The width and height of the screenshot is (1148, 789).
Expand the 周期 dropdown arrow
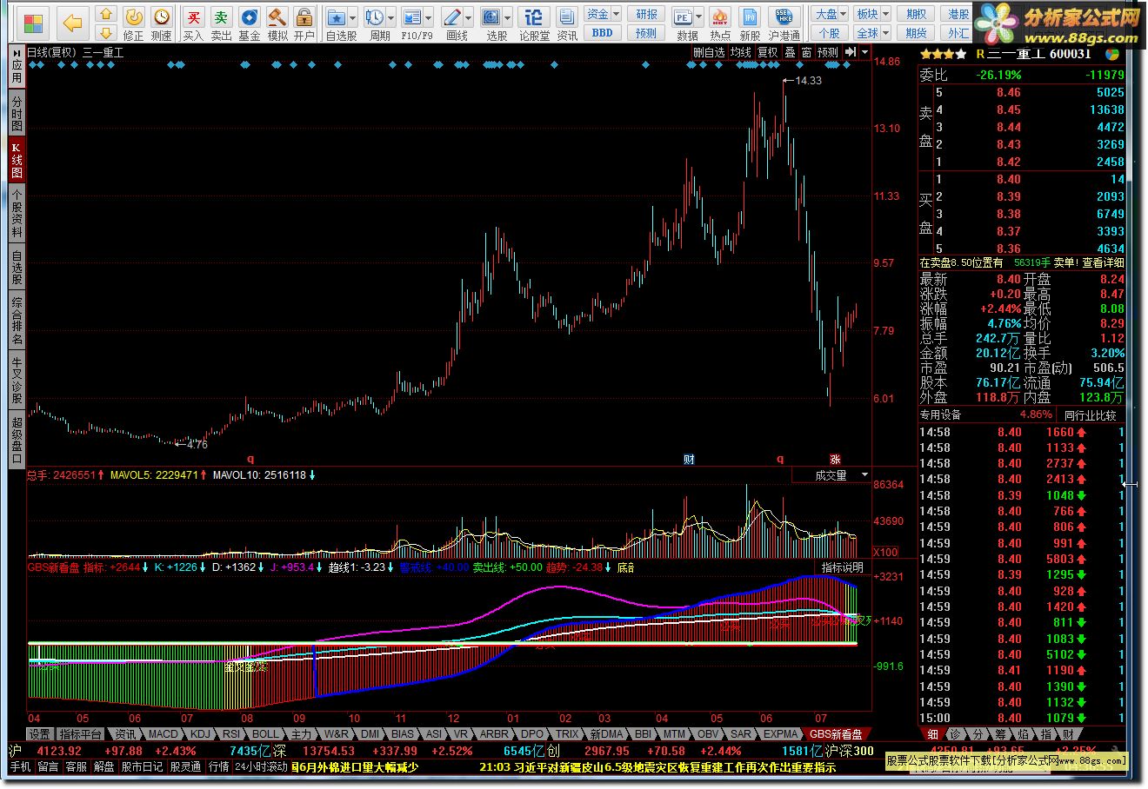point(391,17)
